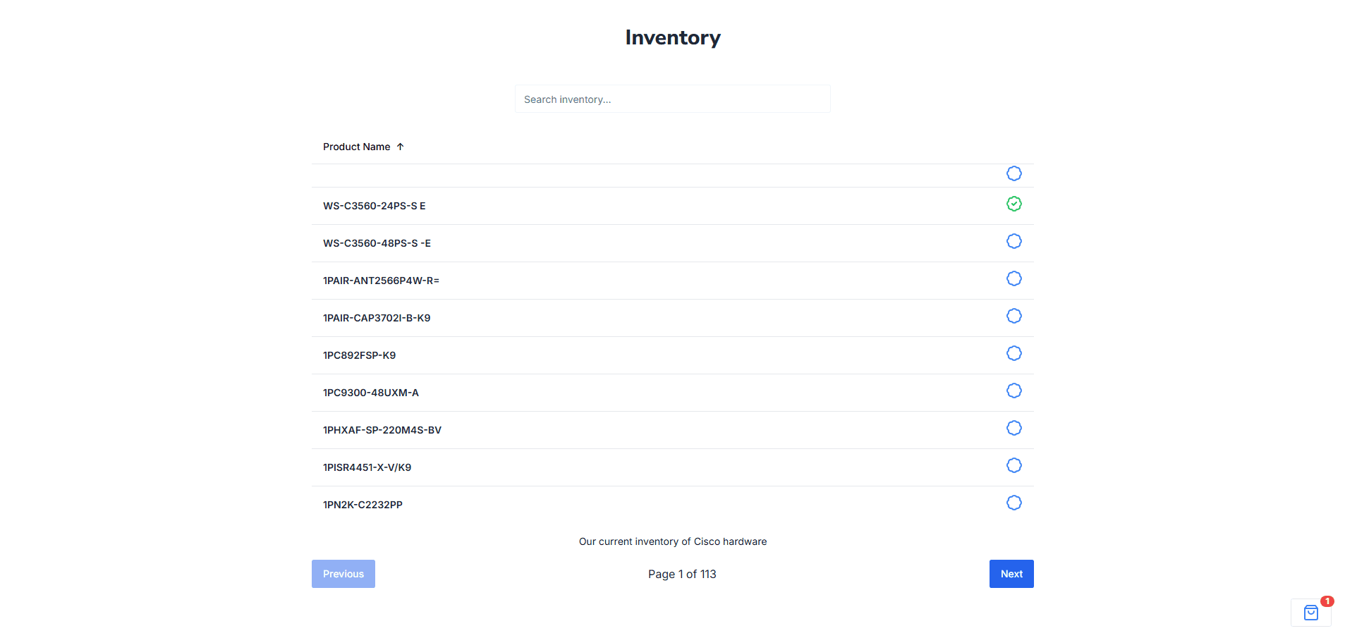Select the badge icon for 1PN2K-C2232PP
Screen dimensions: 1345x638
tap(1014, 503)
